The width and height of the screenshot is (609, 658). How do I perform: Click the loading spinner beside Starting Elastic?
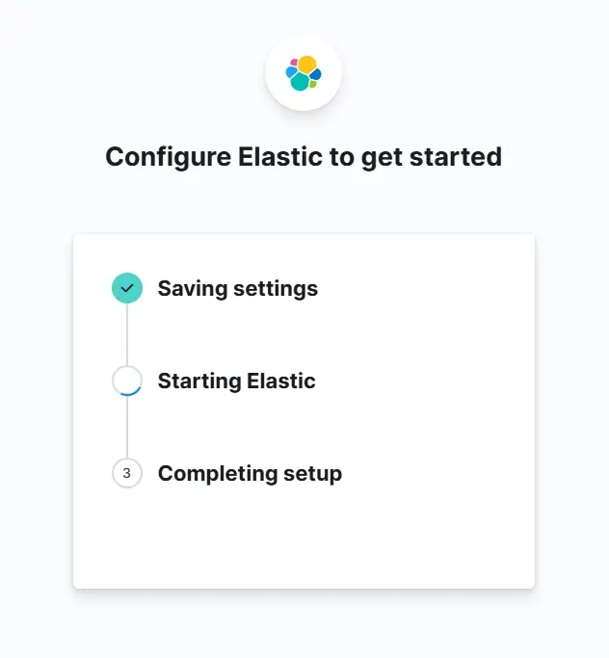[127, 381]
